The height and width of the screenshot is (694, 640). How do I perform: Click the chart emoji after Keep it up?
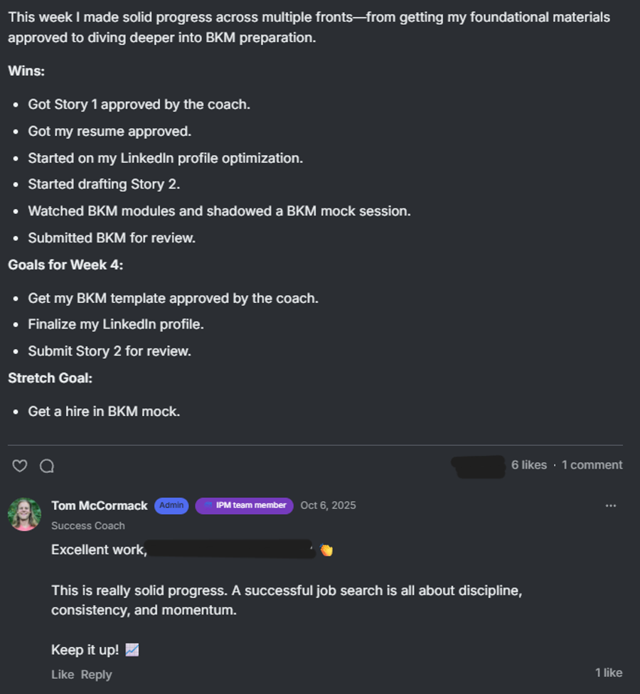point(132,649)
